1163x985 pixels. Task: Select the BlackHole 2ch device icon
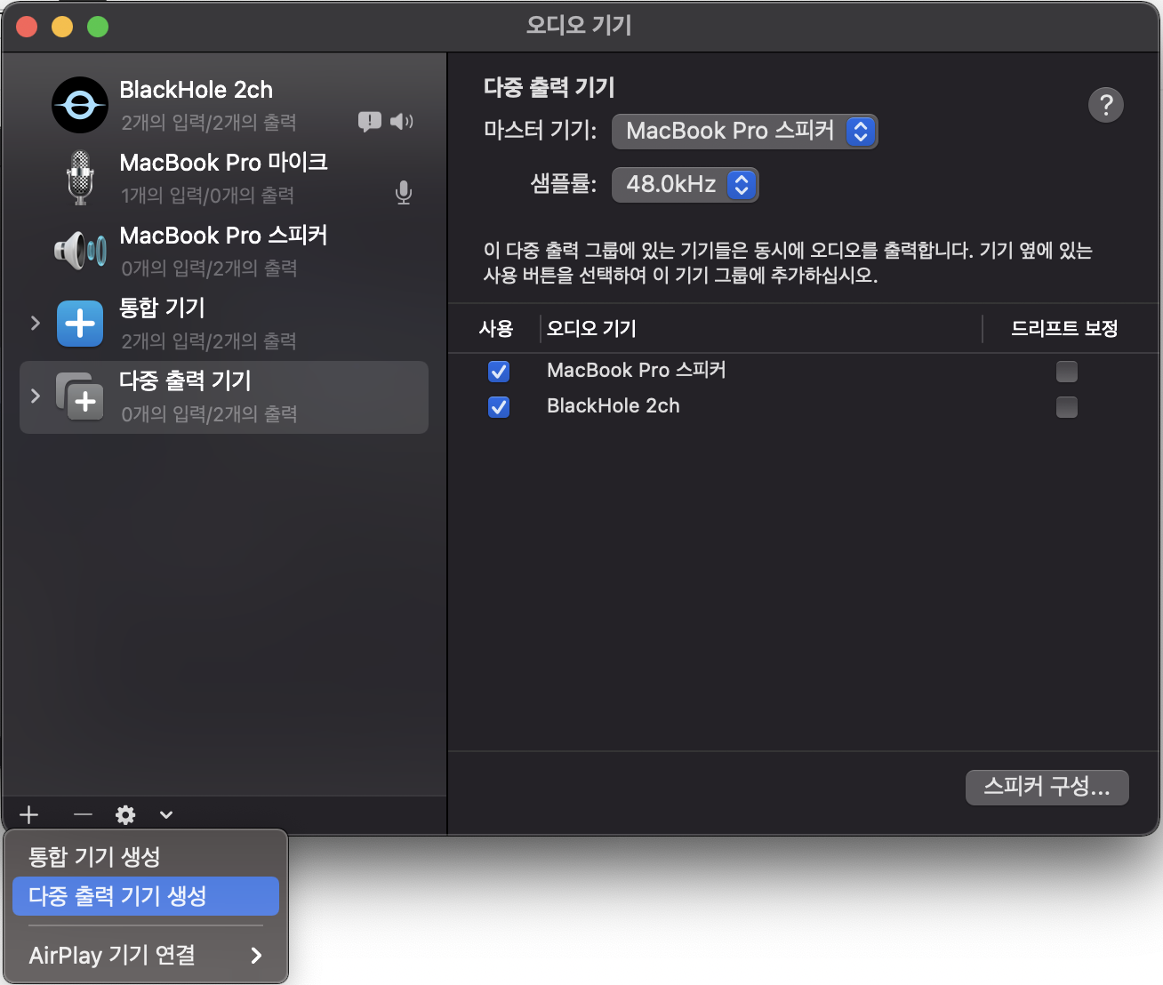point(80,105)
